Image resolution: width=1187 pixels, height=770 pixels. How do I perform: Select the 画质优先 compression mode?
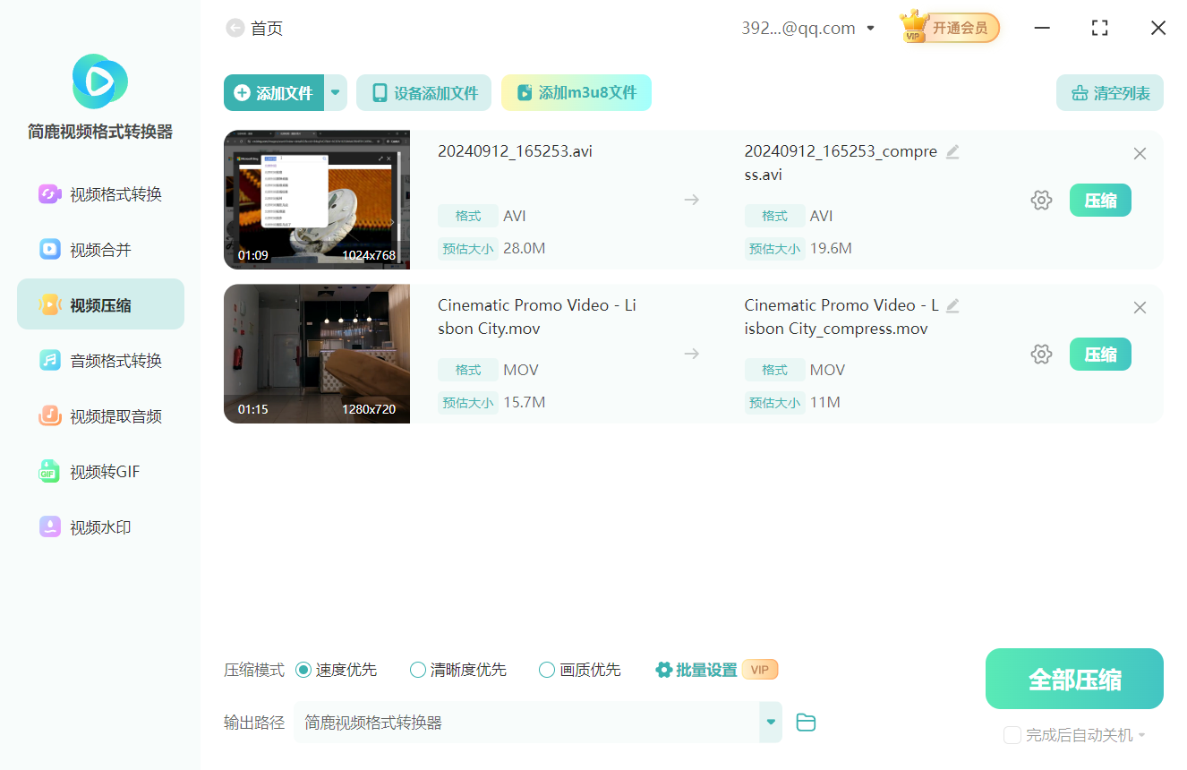pyautogui.click(x=546, y=669)
